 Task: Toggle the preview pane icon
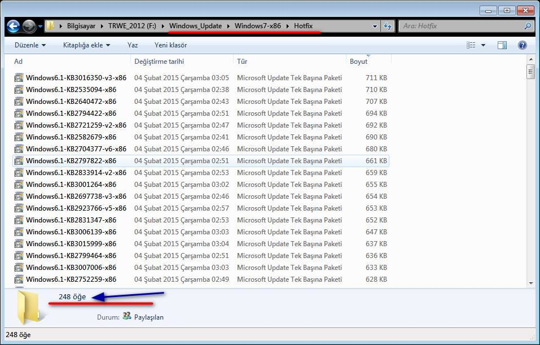502,45
